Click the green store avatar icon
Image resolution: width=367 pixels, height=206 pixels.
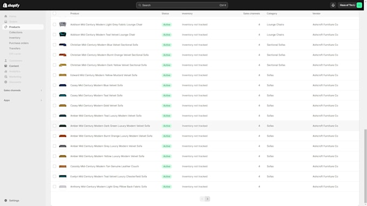359,5
